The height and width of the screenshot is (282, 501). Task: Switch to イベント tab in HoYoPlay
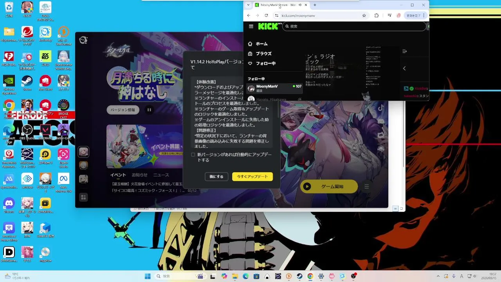coord(118,175)
